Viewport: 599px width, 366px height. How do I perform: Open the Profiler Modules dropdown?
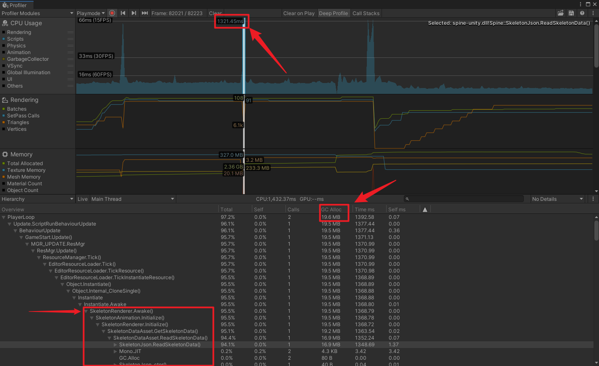(37, 13)
